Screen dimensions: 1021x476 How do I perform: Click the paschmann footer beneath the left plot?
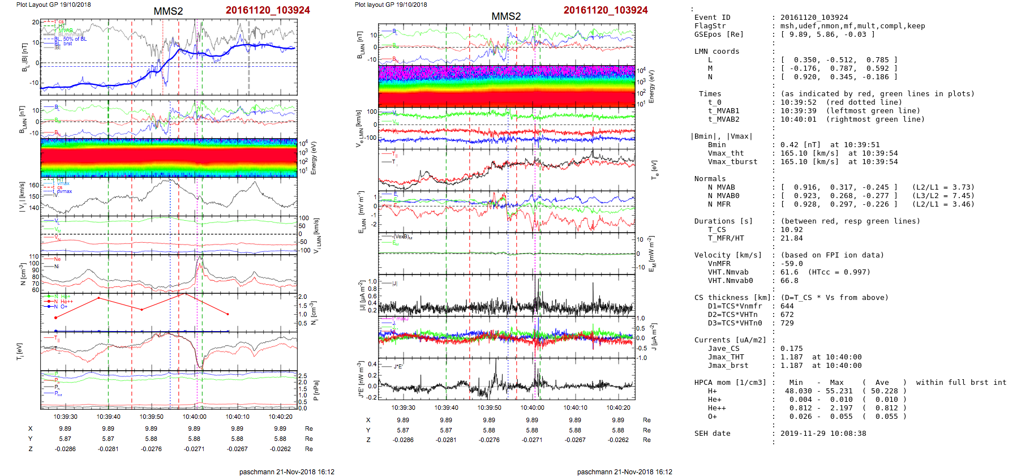286,471
